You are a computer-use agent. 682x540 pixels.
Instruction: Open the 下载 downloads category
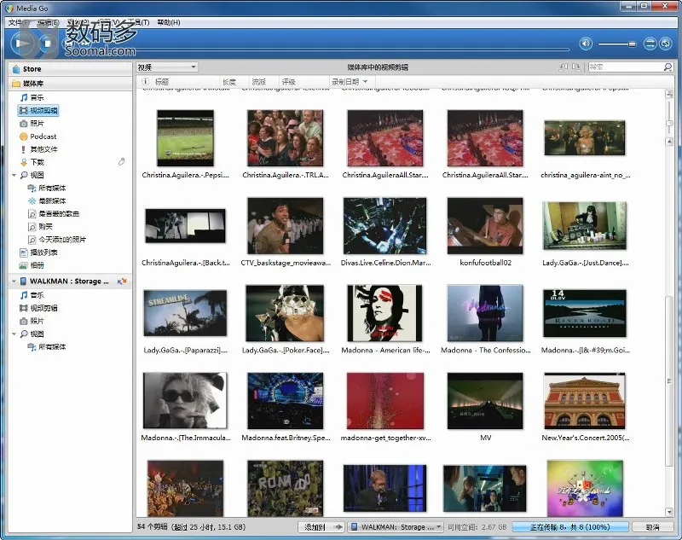[x=32, y=162]
